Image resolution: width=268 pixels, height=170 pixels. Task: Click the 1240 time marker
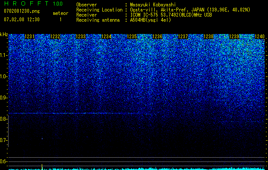259,37
